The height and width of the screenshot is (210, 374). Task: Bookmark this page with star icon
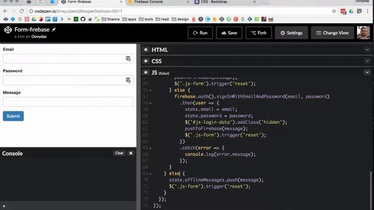coord(334,11)
